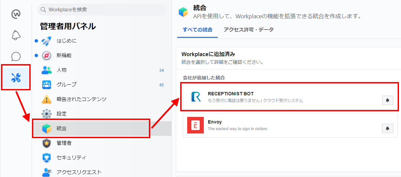Click 統合を選択して詳細をご確認ください text

click(222, 62)
